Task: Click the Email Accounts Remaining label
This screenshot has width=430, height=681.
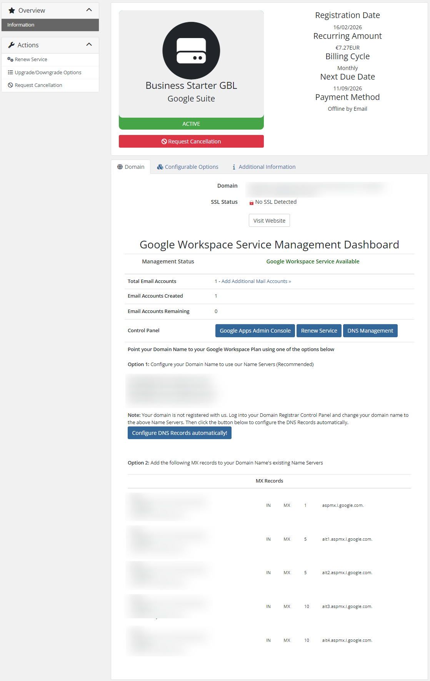Action: coord(158,311)
